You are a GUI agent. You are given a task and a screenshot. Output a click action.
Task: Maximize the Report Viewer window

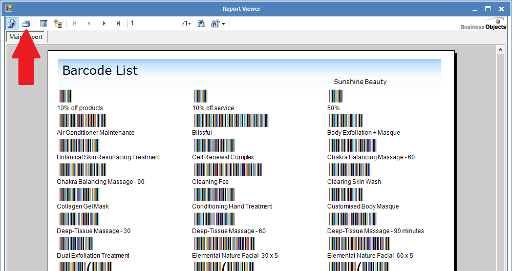tap(487, 8)
